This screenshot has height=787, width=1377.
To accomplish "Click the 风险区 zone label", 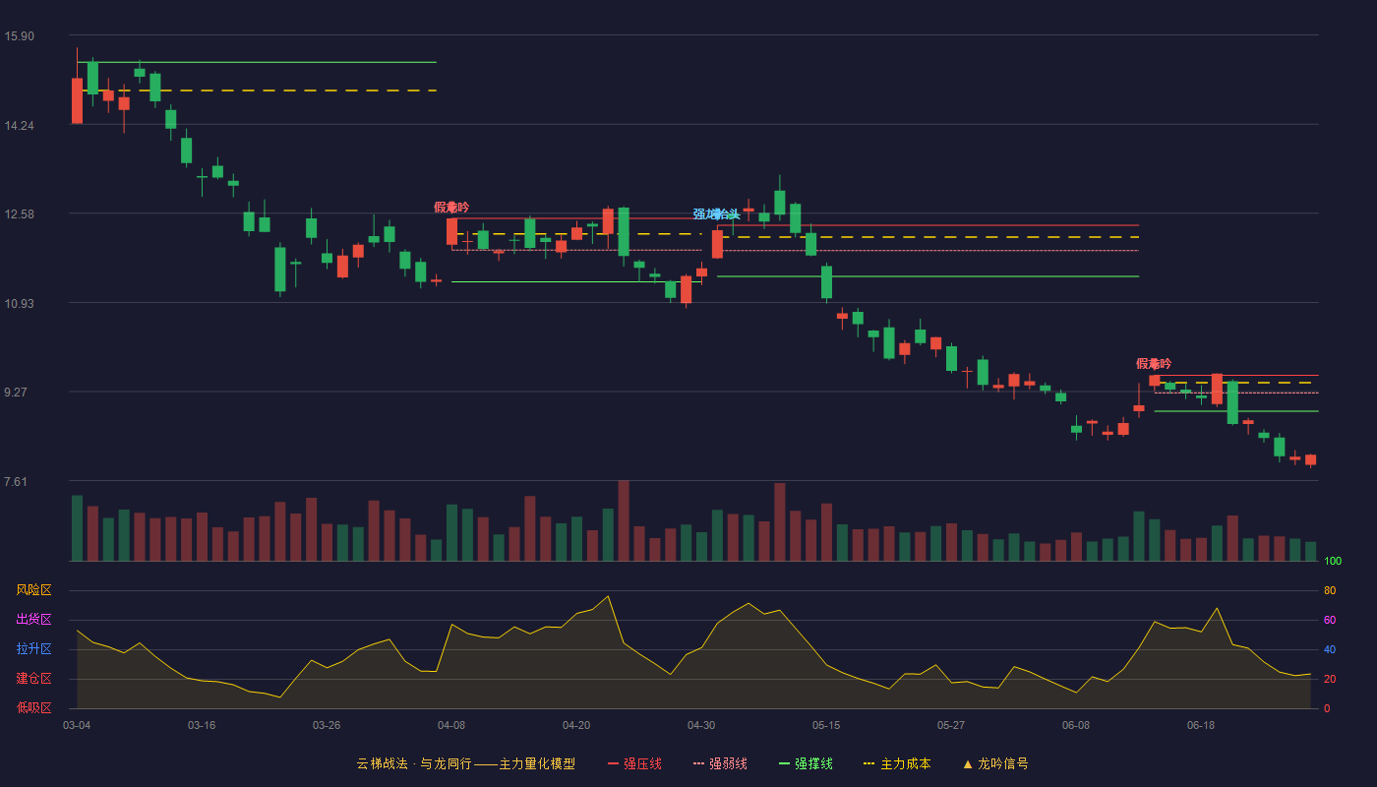I will [x=33, y=590].
